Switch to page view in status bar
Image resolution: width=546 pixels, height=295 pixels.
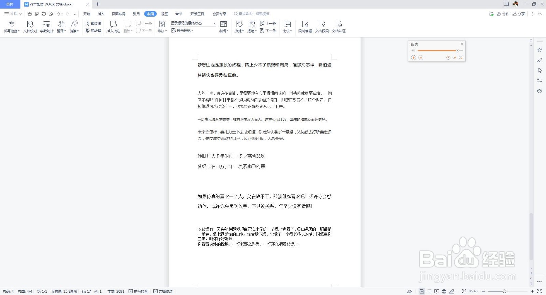tap(422, 291)
